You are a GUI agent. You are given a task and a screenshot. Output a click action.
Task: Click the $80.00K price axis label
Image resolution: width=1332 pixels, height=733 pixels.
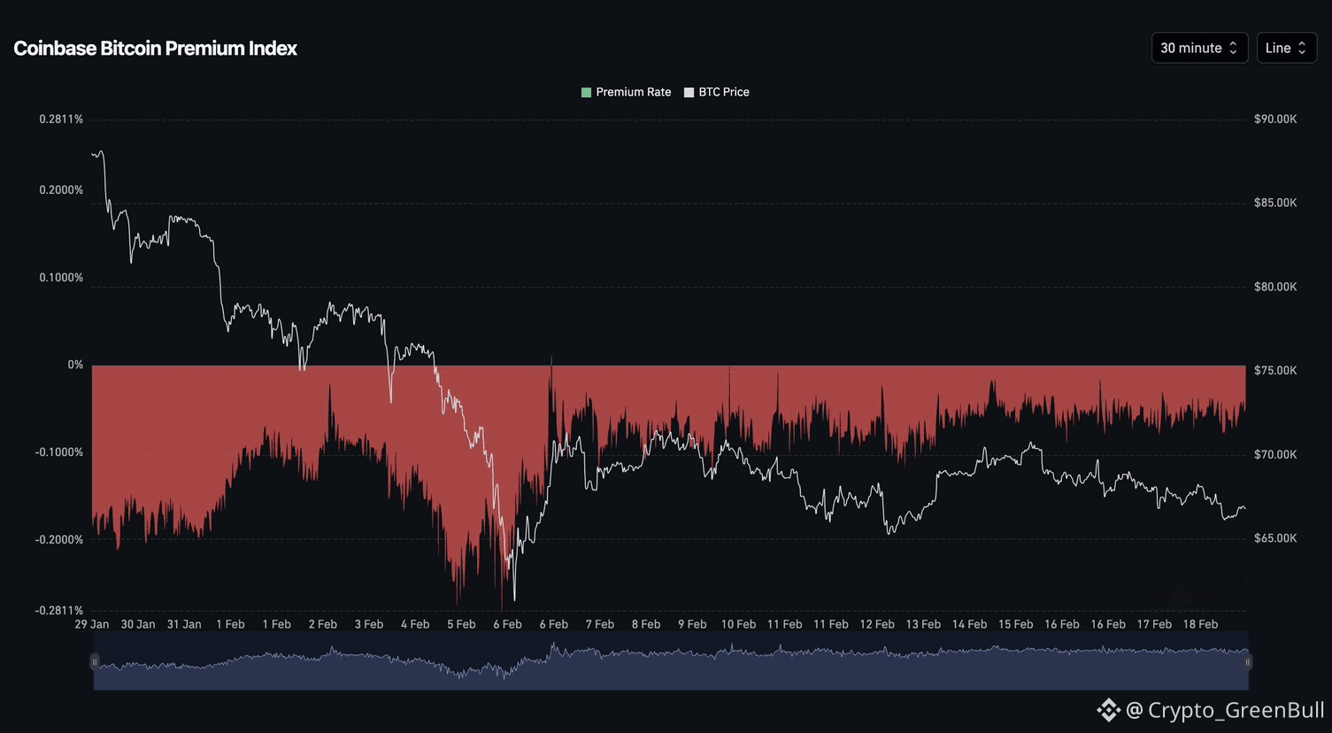coord(1275,287)
